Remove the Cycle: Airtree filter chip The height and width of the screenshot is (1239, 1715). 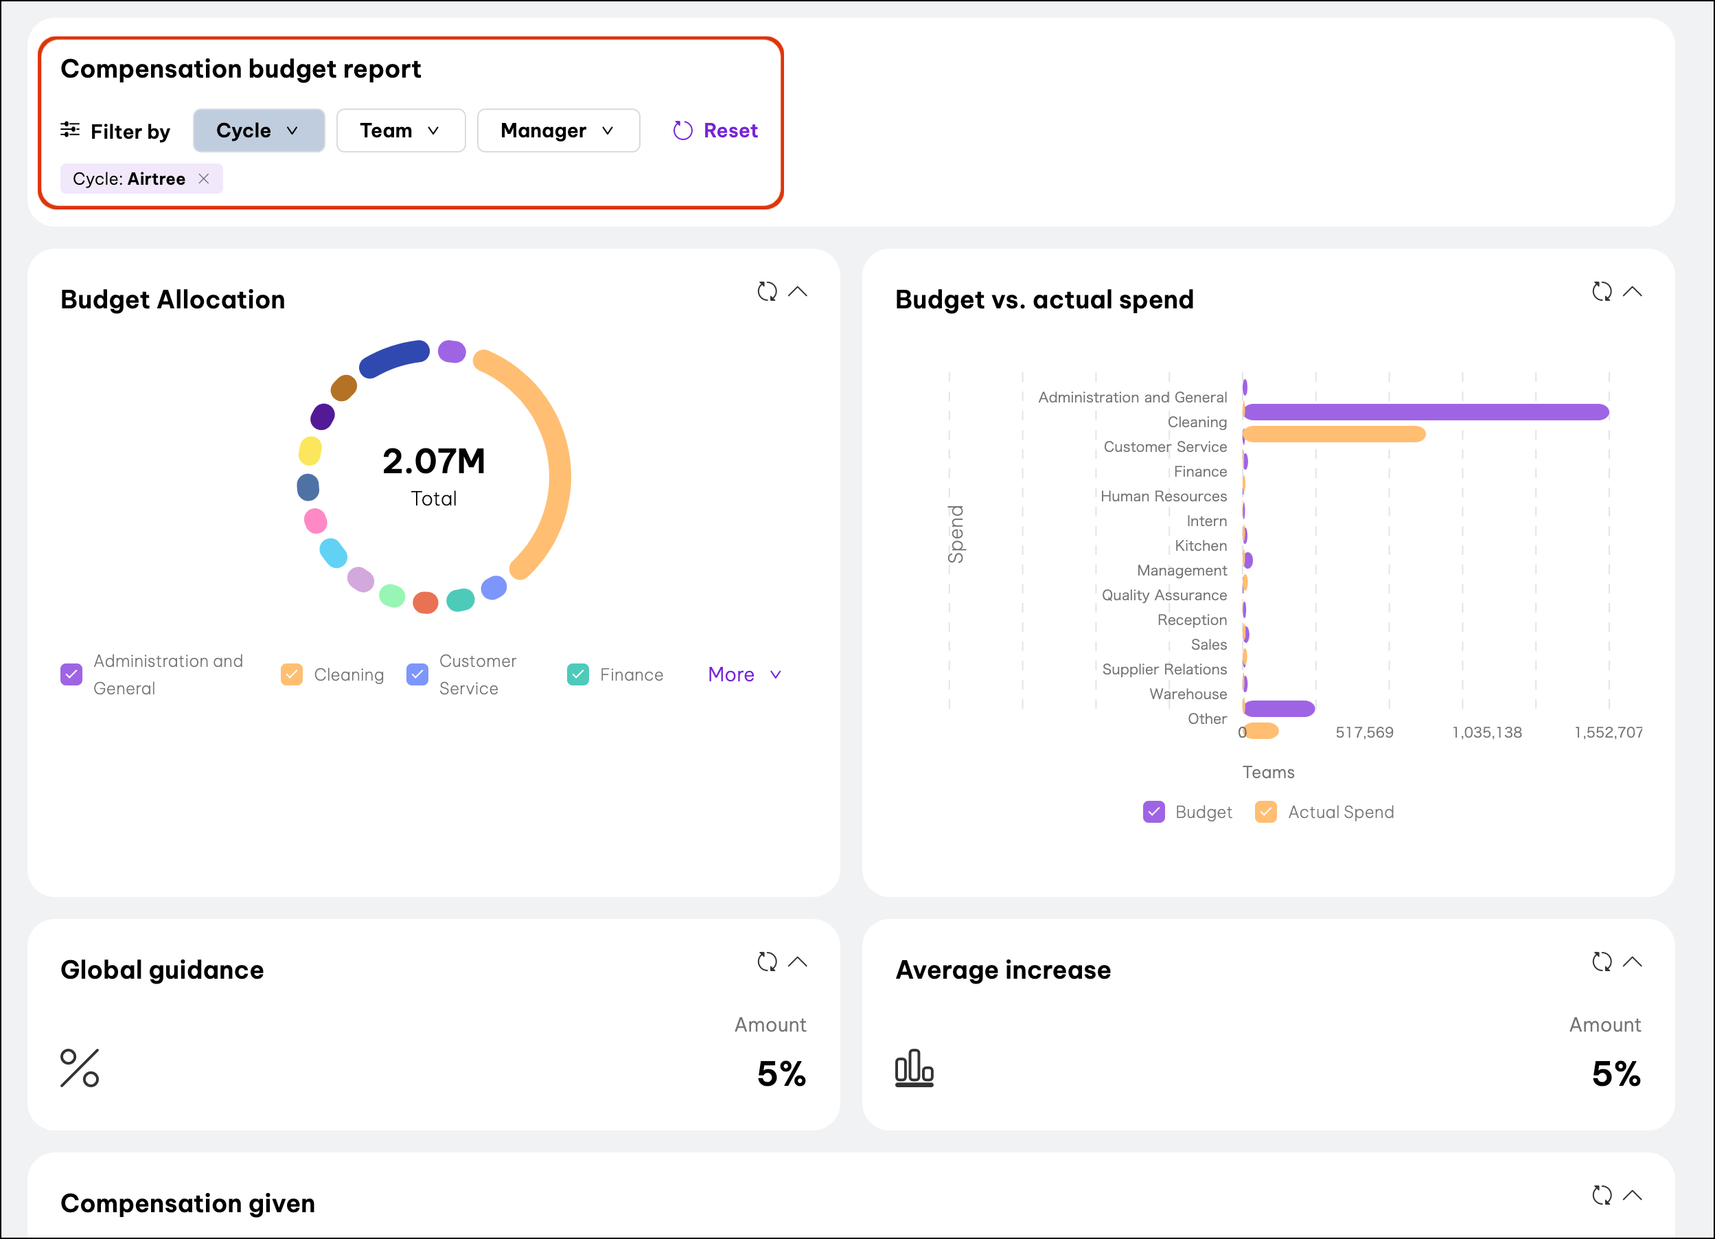pyautogui.click(x=203, y=179)
